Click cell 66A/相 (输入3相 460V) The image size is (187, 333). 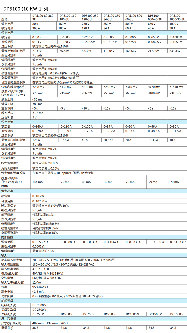47,278
